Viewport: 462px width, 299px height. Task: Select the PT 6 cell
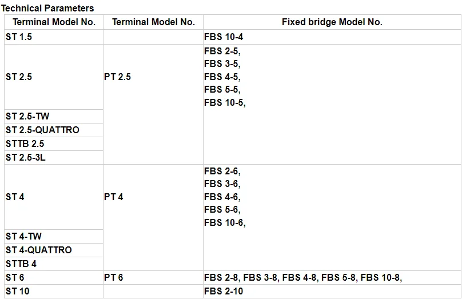[113, 278]
